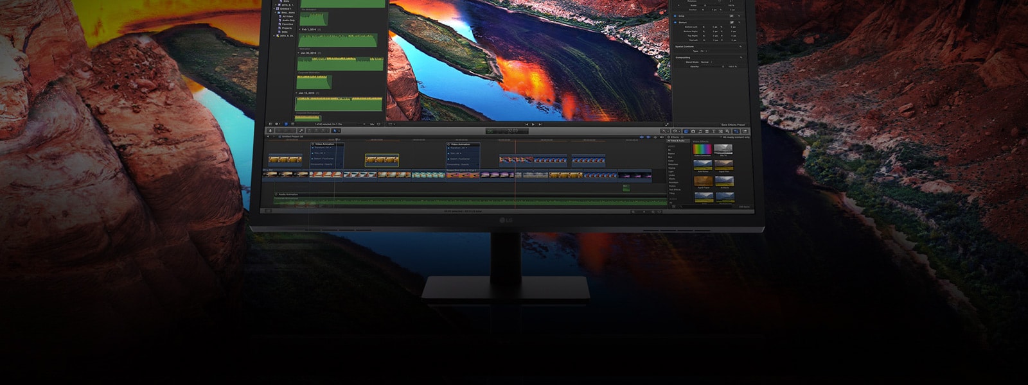Toggle Transform checkbox in first Video Animation

pos(312,148)
